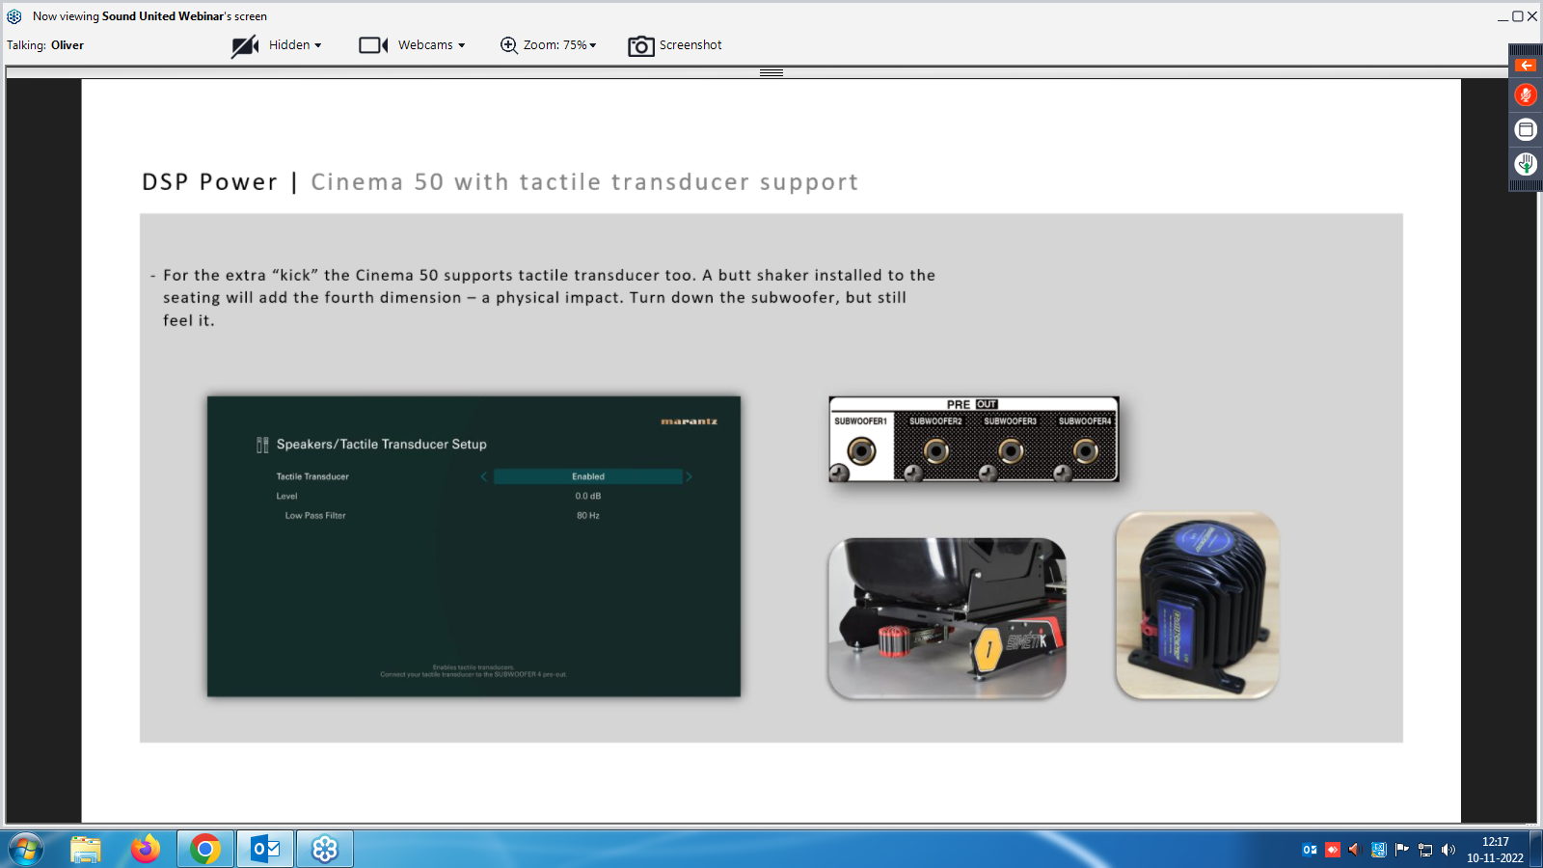Select the GoToWebinar taskbar button
The width and height of the screenshot is (1543, 868).
pos(325,850)
